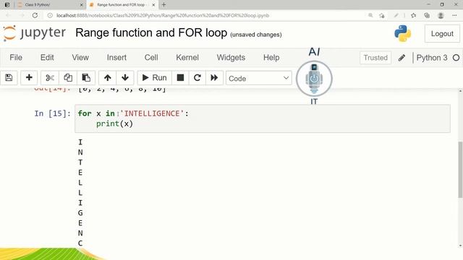Open the browser profile avatar
Screen dimensions: 463x260
(x=441, y=15)
